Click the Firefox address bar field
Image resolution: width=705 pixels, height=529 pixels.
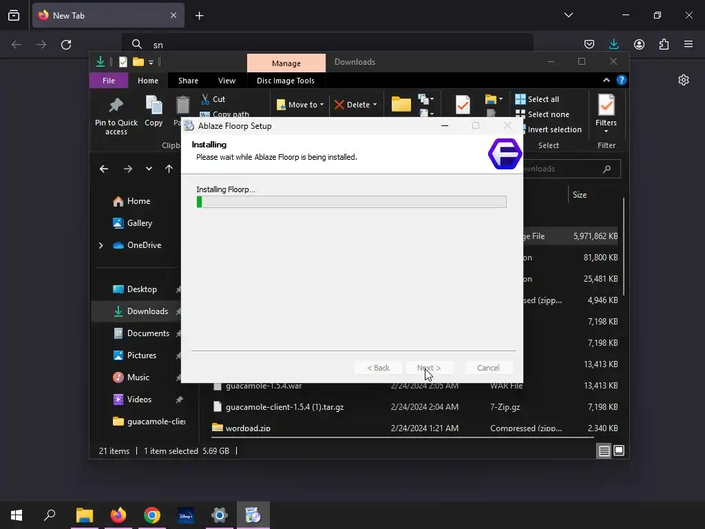point(327,45)
